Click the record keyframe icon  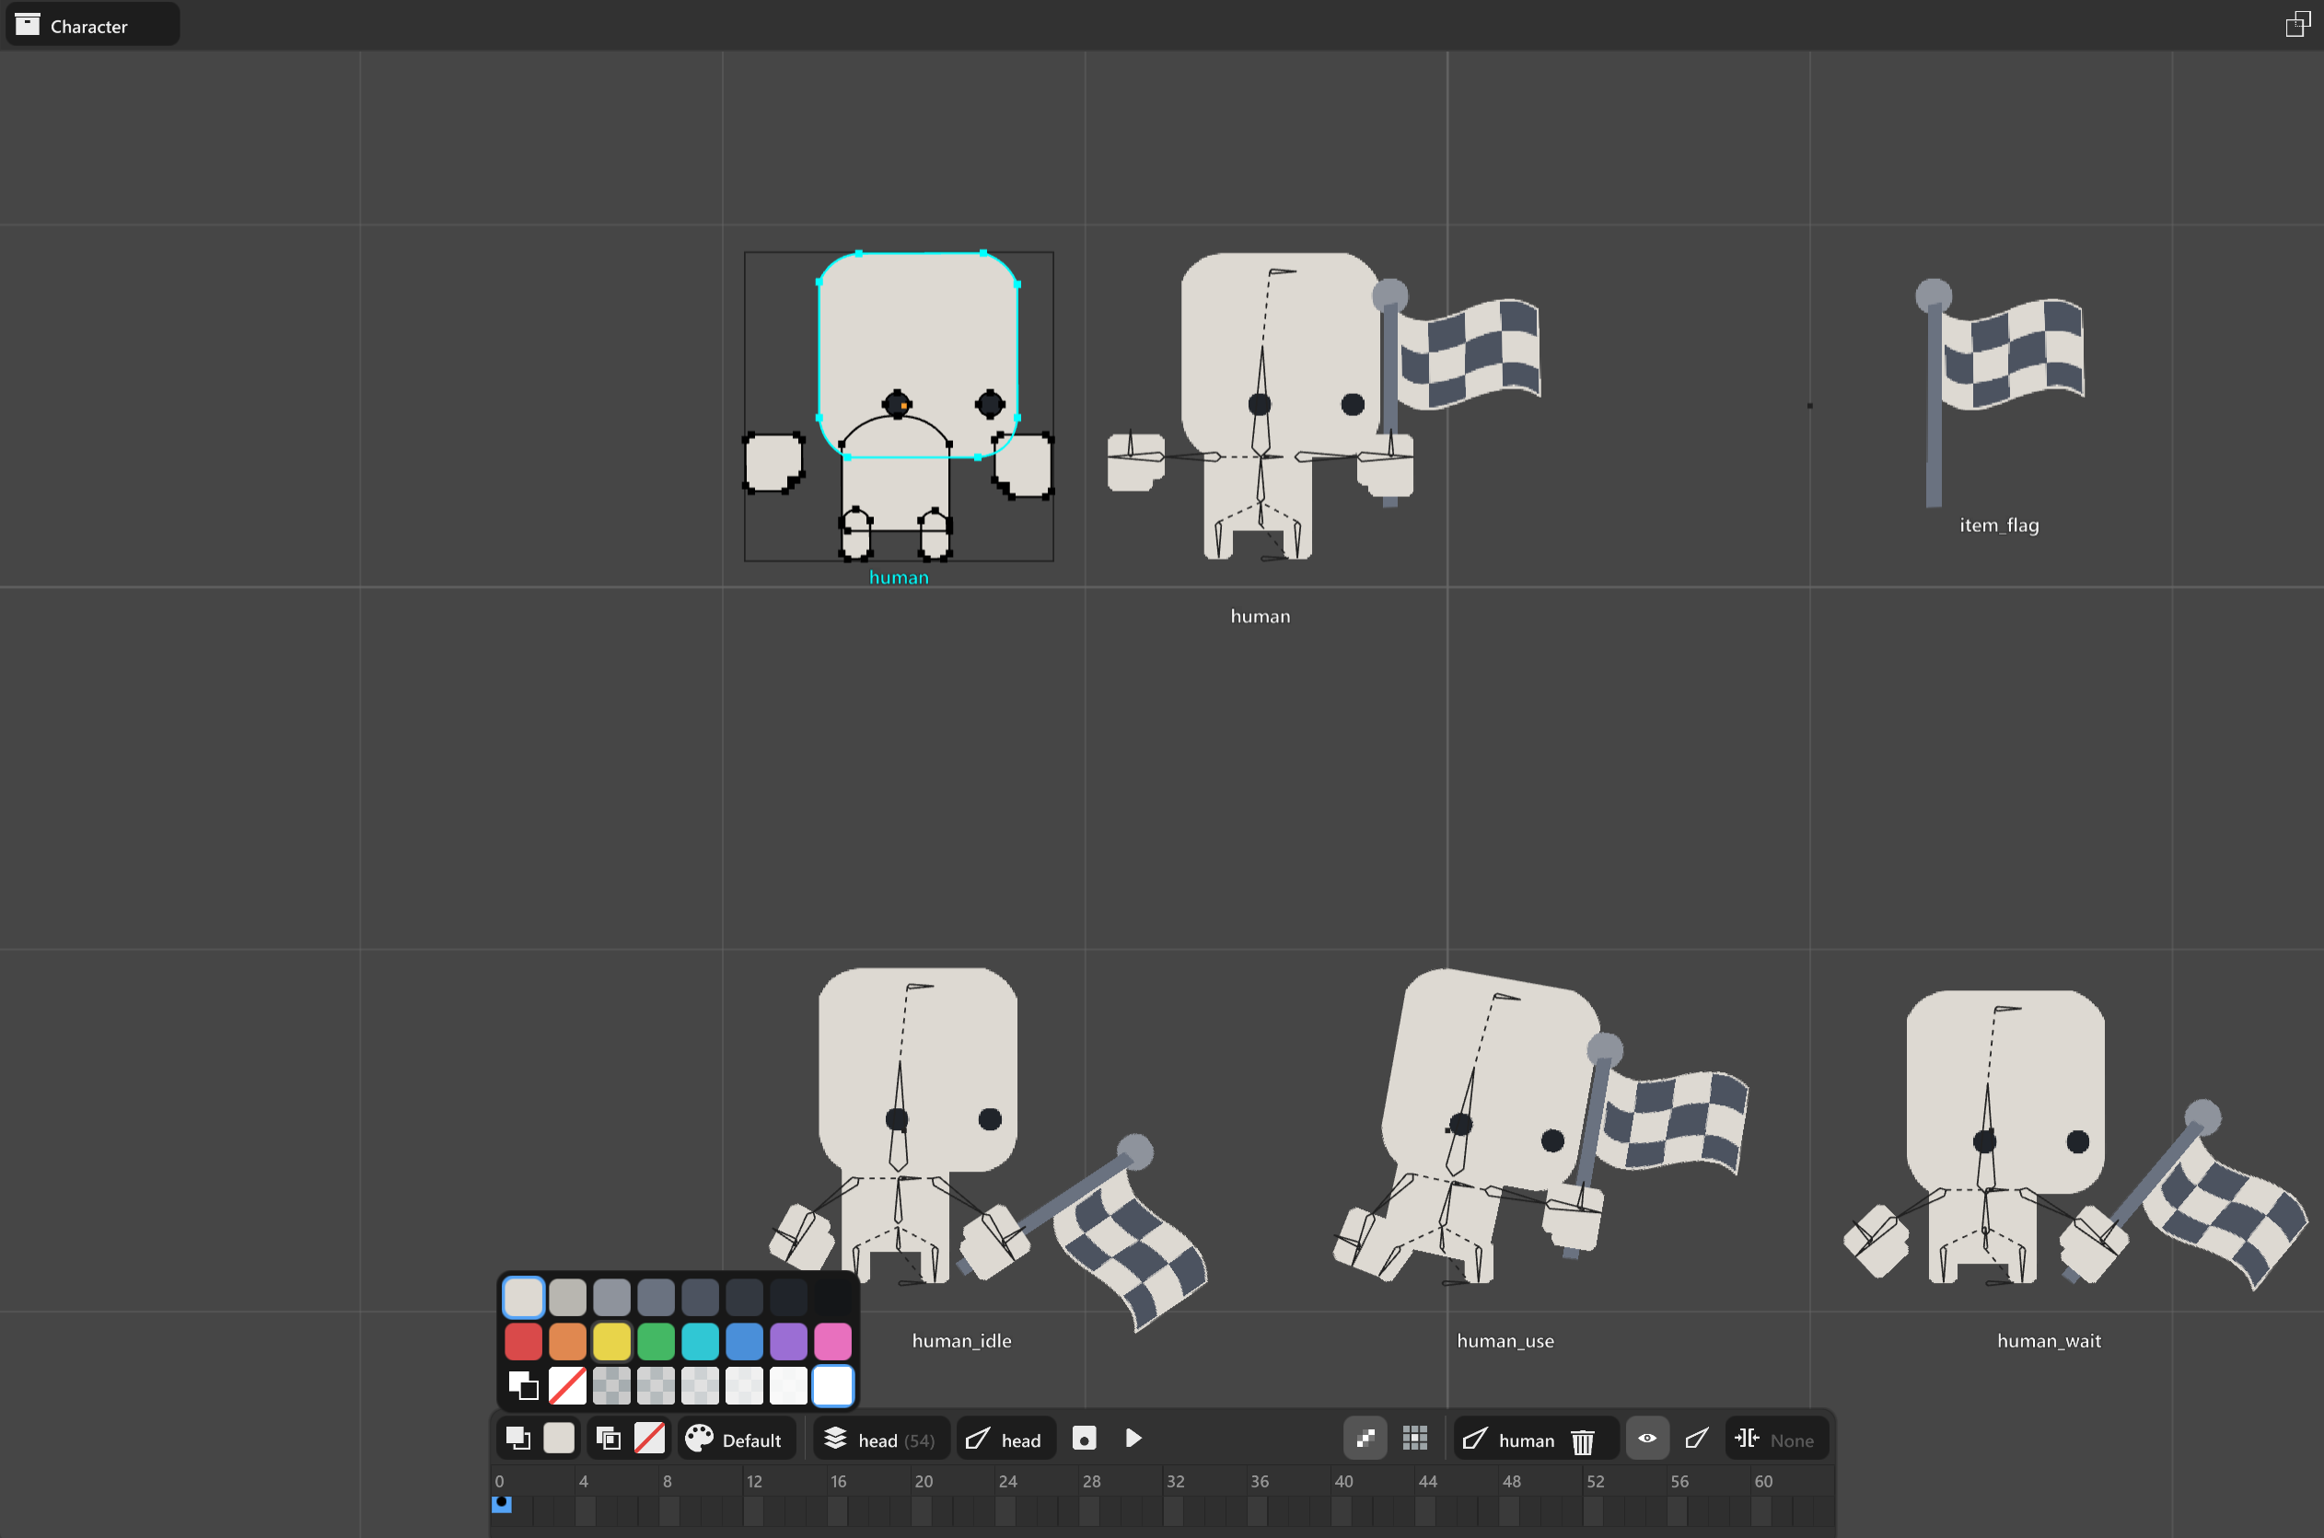point(1083,1439)
